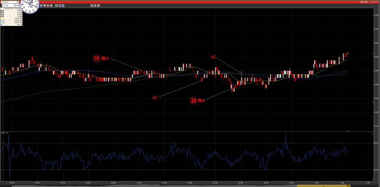
Task: Click the red circle settings icon
Action: 92,6
